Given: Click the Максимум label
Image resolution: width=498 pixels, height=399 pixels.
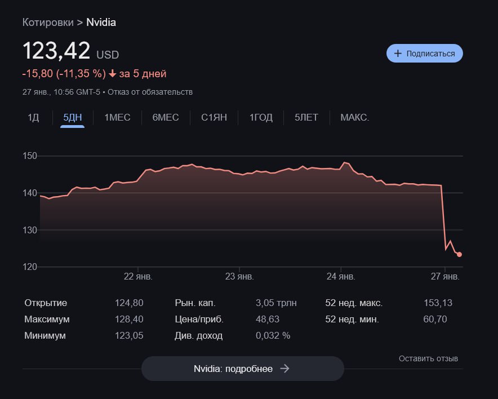Looking at the screenshot, I should 47,319.
